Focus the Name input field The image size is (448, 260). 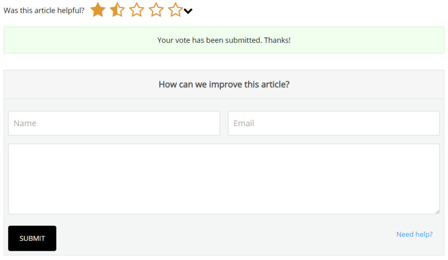[x=114, y=123]
